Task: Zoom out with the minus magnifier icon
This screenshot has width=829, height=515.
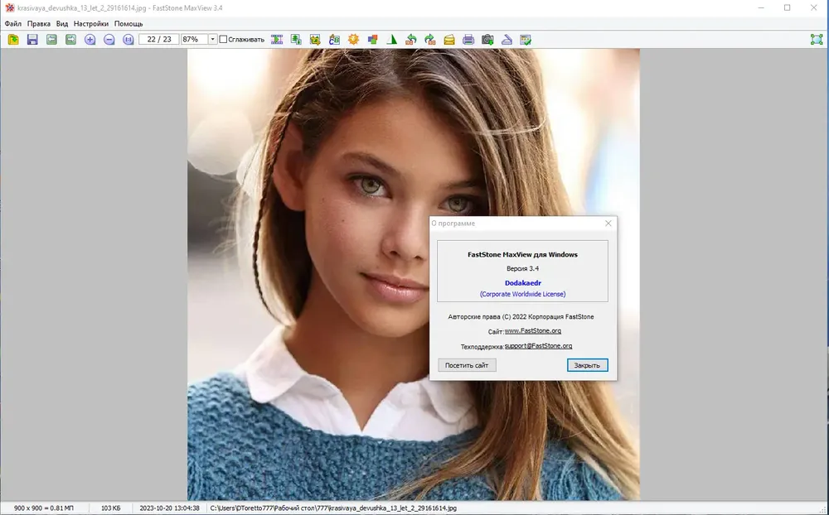Action: tap(109, 40)
